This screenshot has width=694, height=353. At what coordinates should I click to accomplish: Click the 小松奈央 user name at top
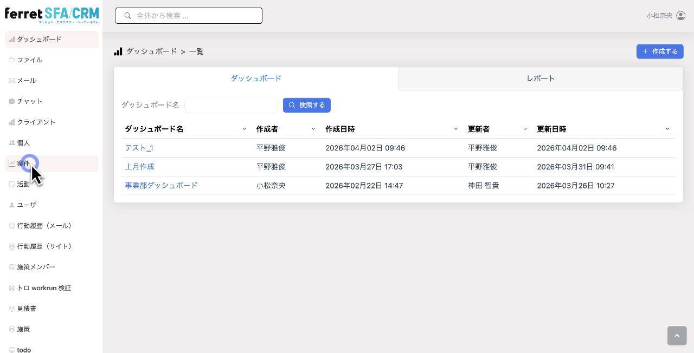click(659, 16)
